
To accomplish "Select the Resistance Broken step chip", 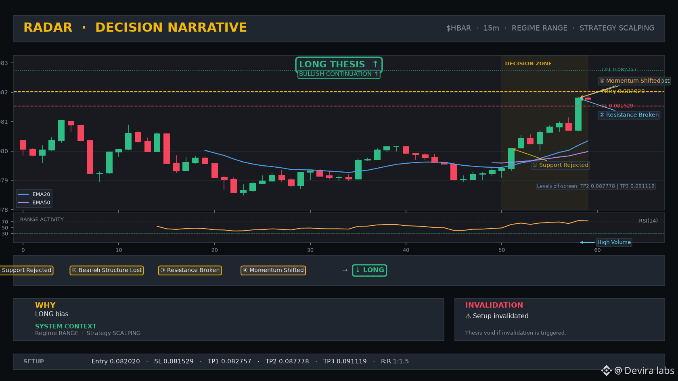I will click(x=190, y=270).
